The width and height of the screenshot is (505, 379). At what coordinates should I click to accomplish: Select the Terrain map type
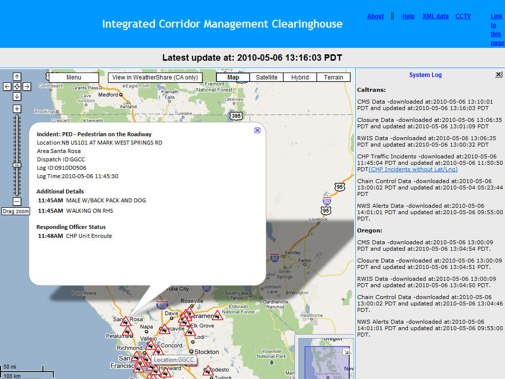coord(333,77)
